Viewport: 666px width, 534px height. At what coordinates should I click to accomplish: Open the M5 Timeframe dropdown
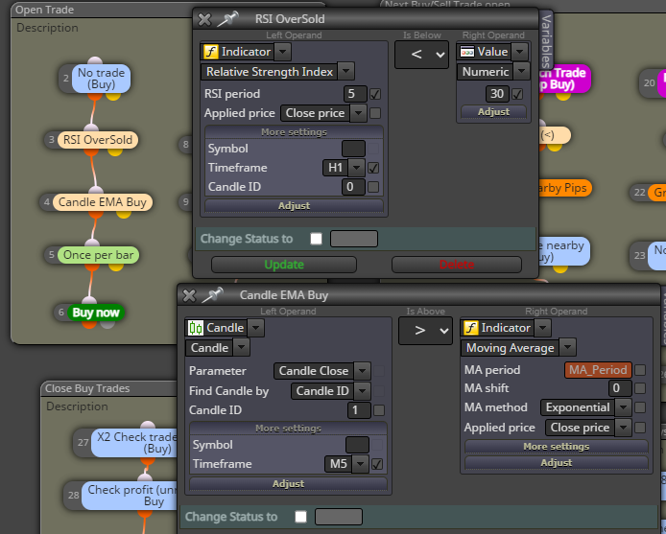tap(360, 464)
